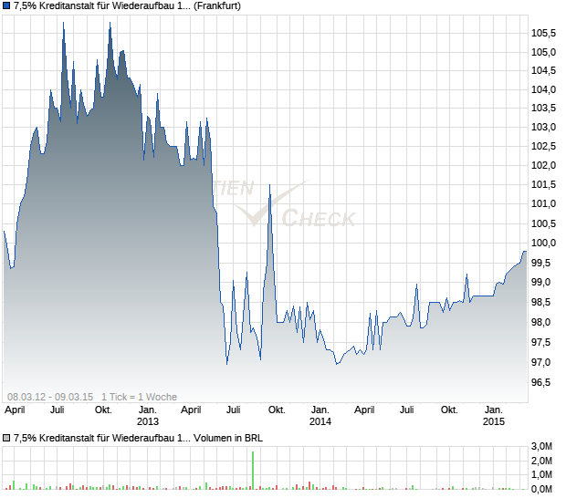Screen dimensions: 566x498
Task: Click the tall green volume spike bar
Action: tap(253, 471)
